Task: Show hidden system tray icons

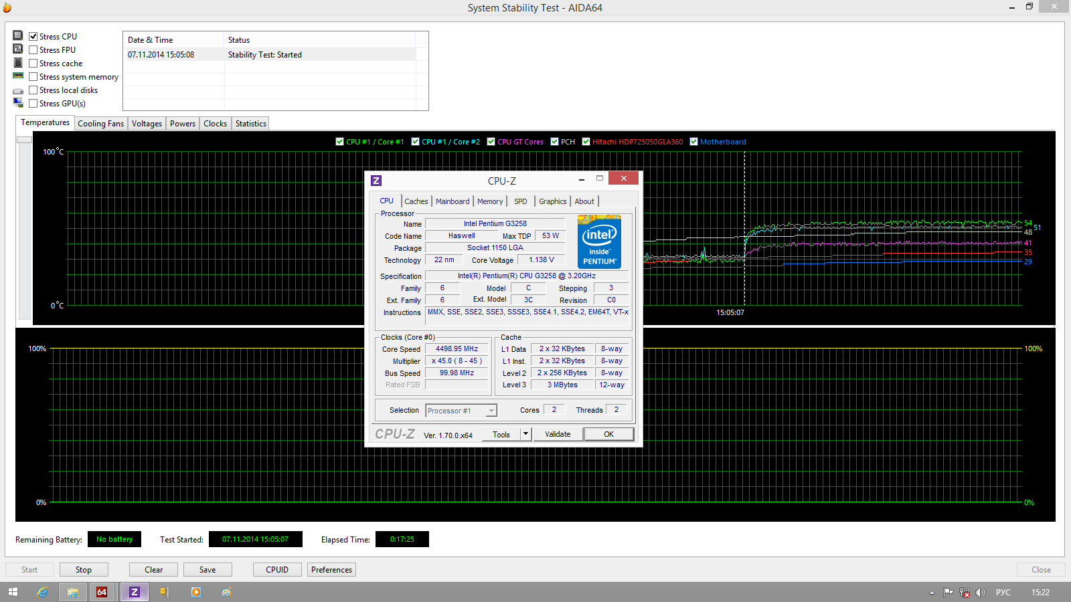Action: pos(932,593)
